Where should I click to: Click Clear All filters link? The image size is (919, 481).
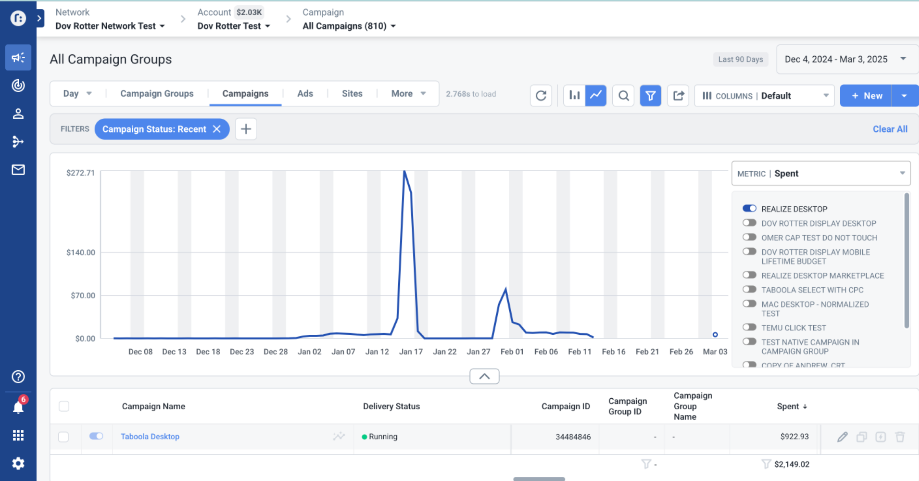(x=890, y=129)
